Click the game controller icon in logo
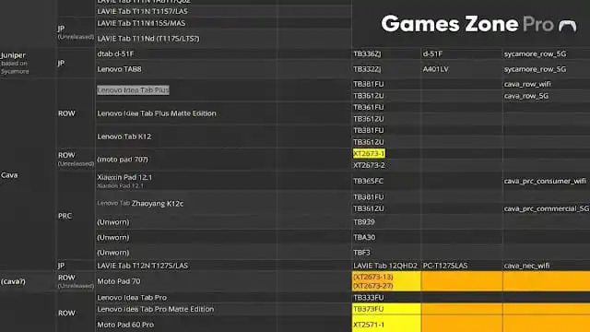The image size is (590, 332). (568, 26)
